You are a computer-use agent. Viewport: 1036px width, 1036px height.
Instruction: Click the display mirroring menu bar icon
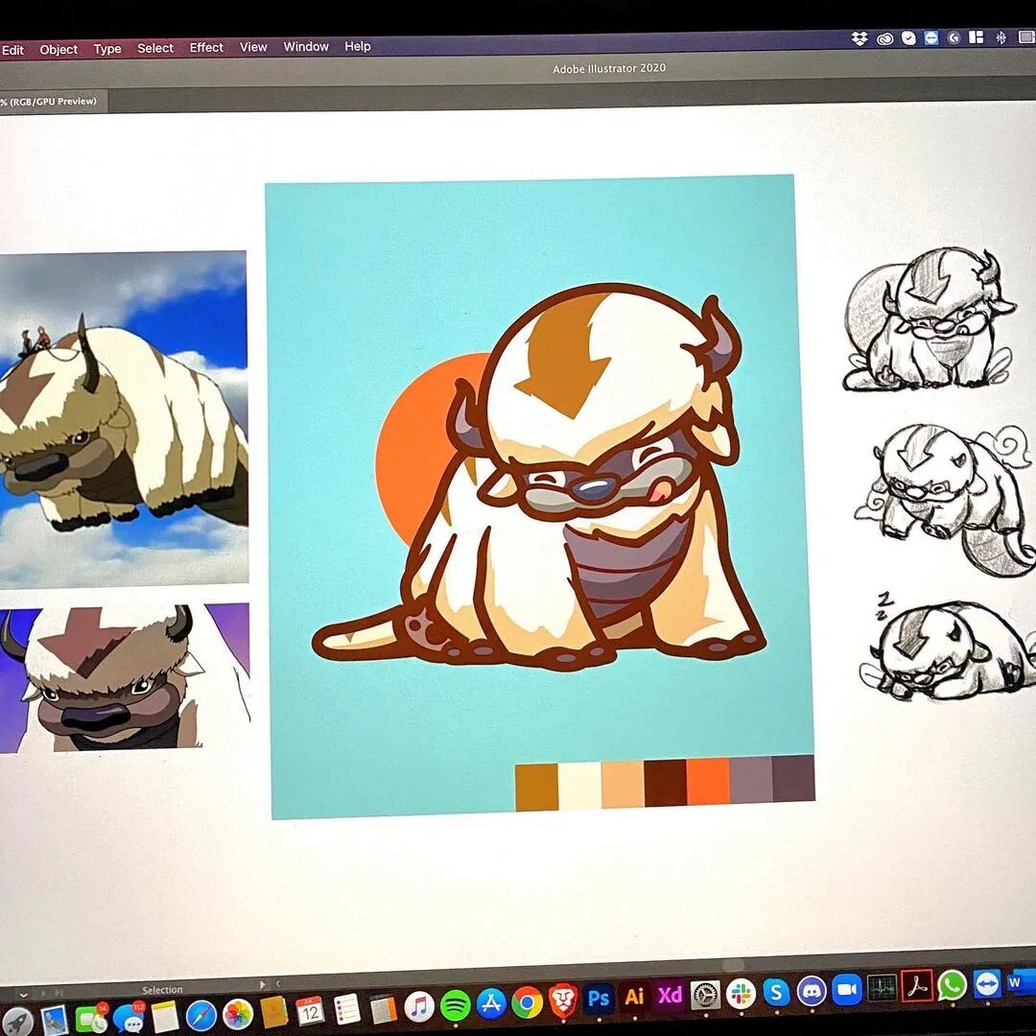coord(1026,37)
